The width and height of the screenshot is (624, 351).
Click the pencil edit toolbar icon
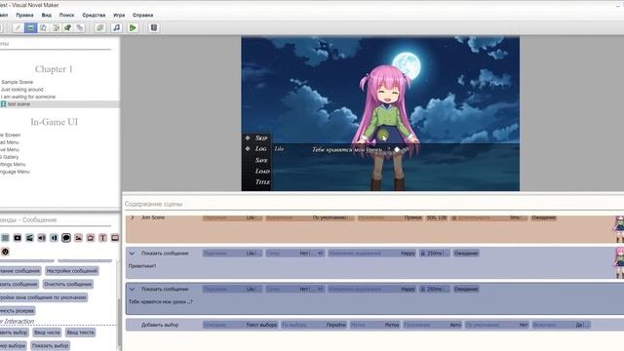[x=18, y=28]
